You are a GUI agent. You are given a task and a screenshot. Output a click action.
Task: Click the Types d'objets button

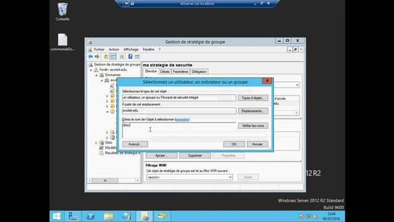tap(253, 98)
